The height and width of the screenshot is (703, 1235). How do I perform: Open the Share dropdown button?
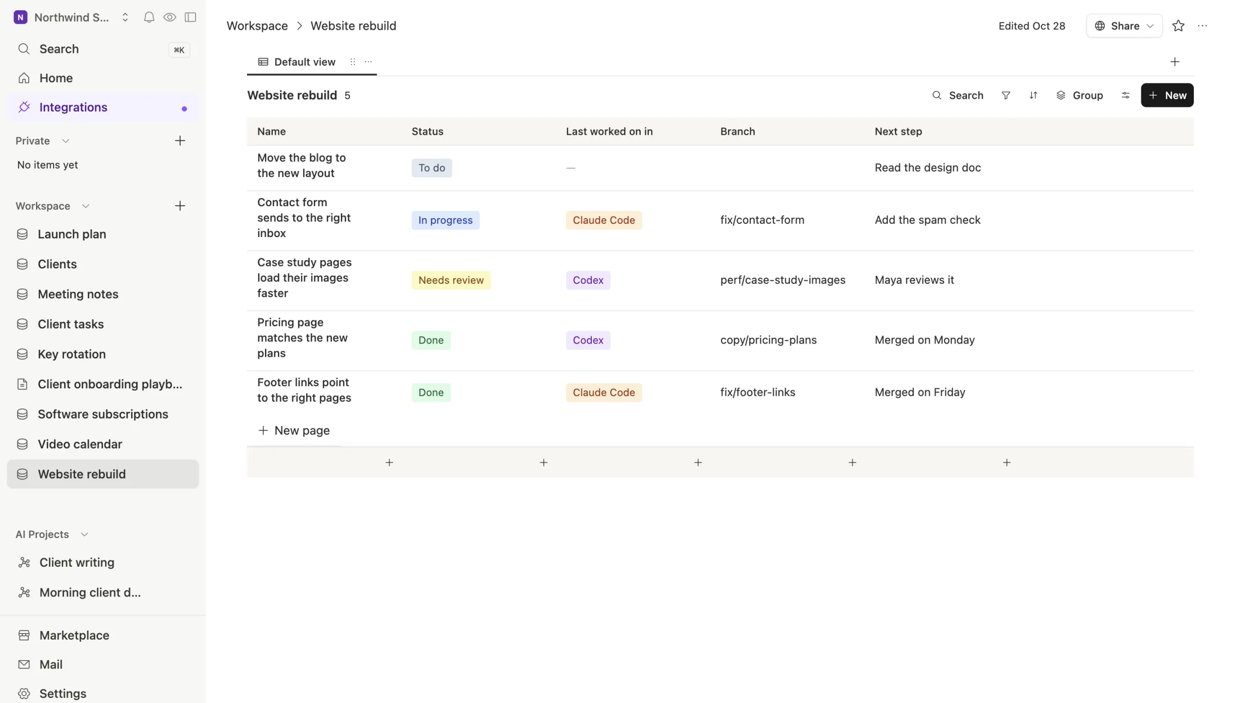click(1124, 26)
